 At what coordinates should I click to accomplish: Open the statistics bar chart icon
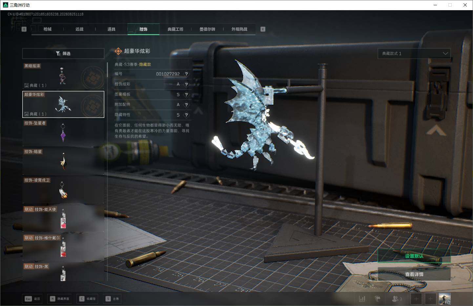(362, 299)
